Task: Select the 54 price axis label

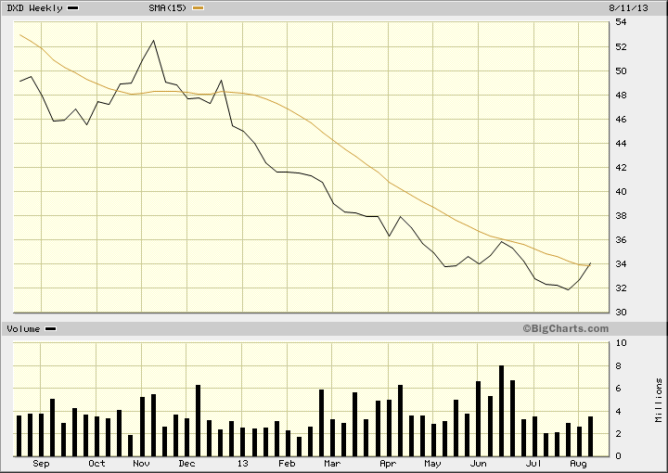Action: [621, 22]
